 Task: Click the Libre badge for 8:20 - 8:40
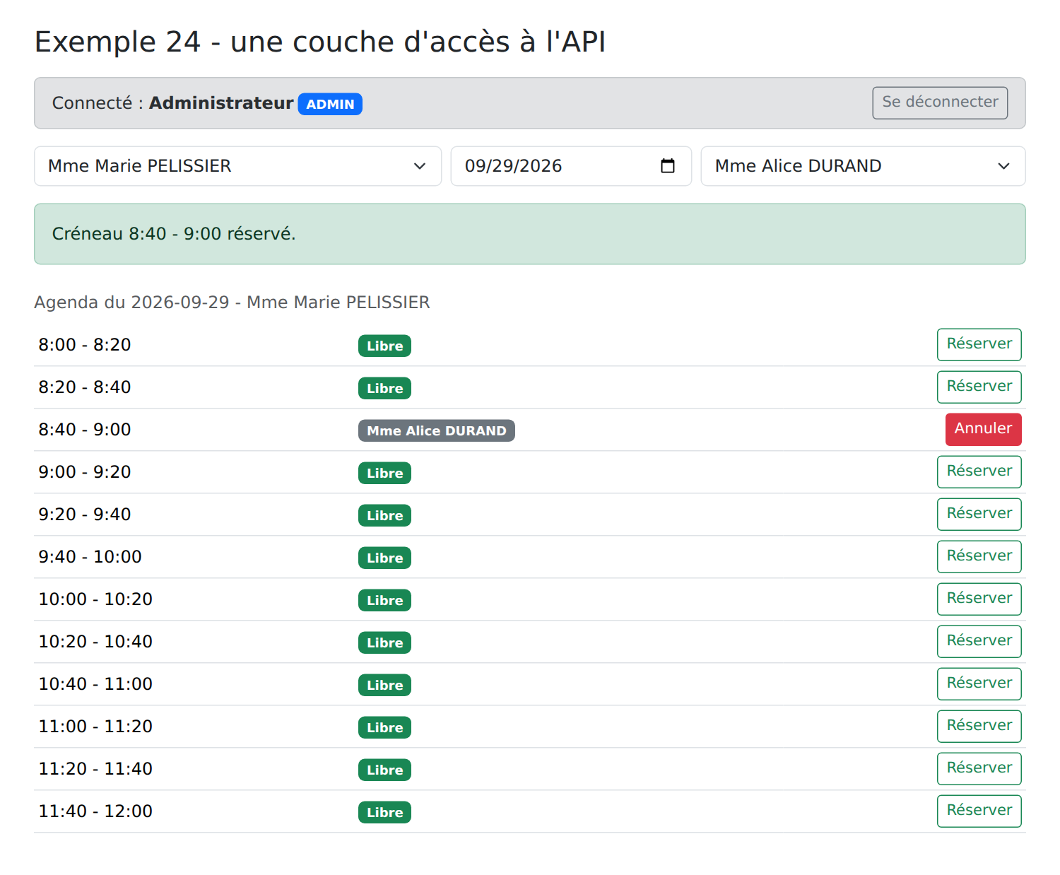384,388
